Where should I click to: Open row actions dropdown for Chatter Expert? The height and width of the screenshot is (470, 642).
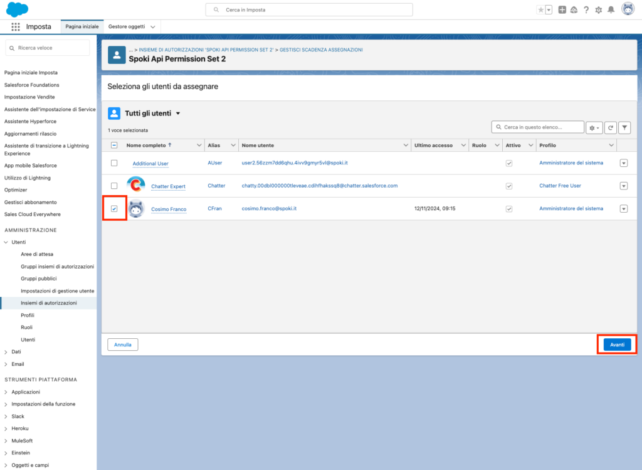pyautogui.click(x=623, y=186)
